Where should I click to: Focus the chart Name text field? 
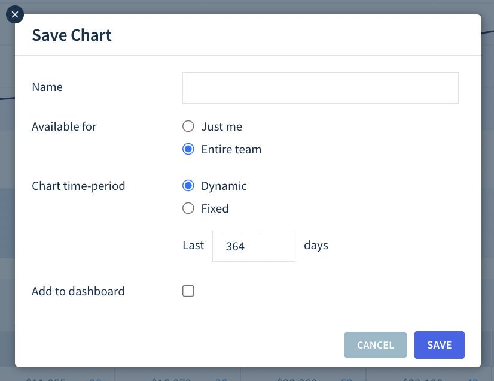click(x=321, y=88)
